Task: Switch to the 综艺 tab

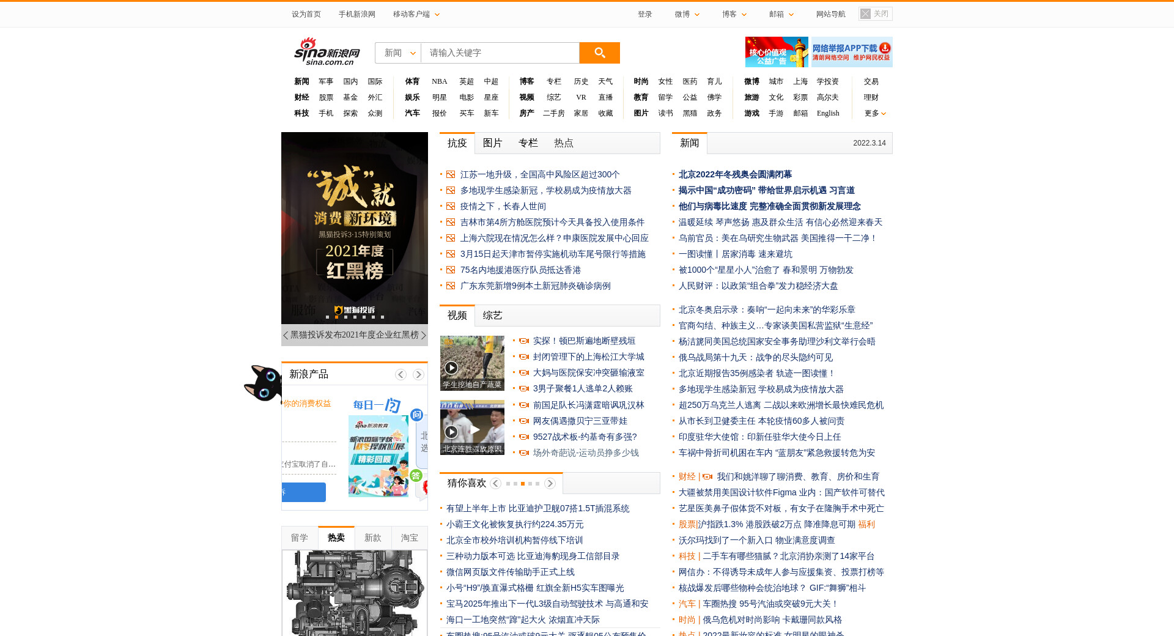Action: coord(493,316)
